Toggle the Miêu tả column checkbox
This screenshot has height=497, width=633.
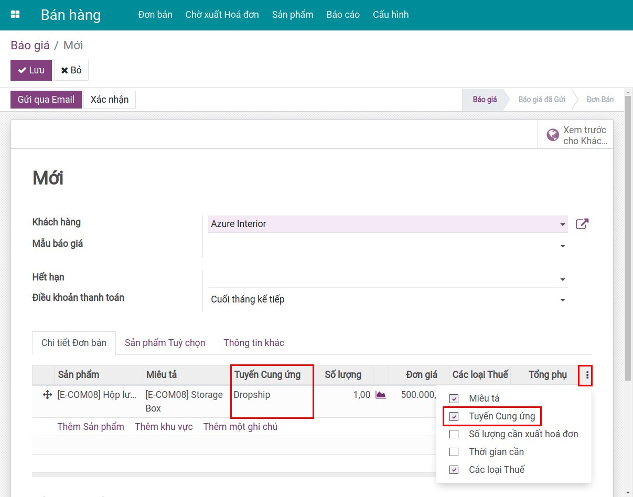pyautogui.click(x=454, y=398)
